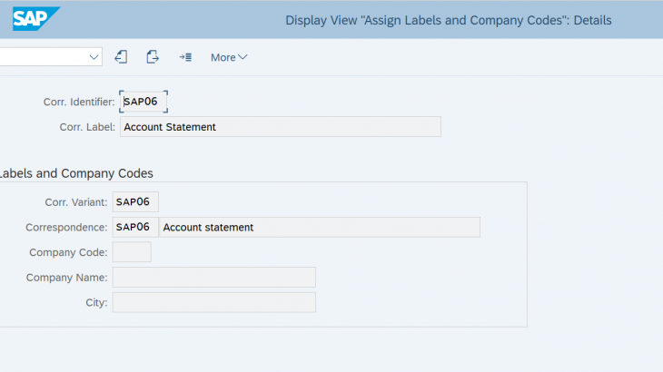
Task: Click the Correspondence code field SAP06
Action: coord(135,227)
